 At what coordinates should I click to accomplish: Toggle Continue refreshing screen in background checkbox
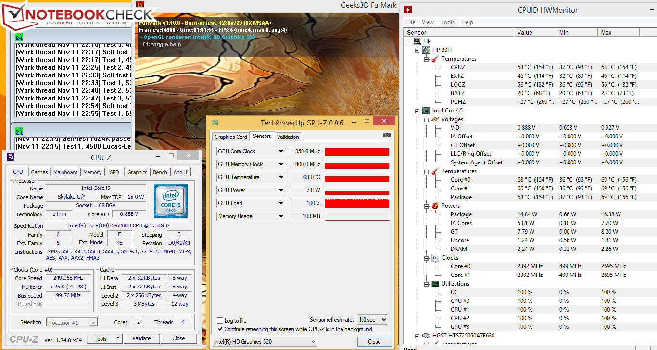(x=220, y=329)
